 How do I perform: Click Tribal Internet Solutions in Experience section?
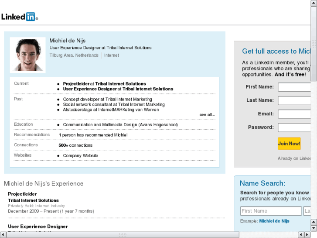(x=34, y=200)
